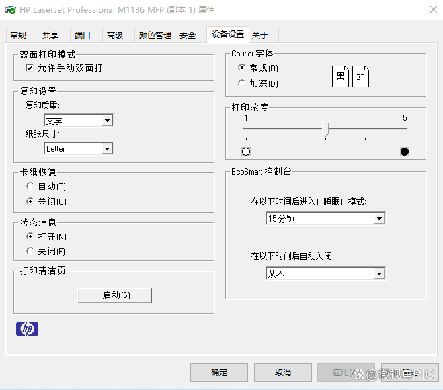Select 状态消息 关闭(F) option
The height and width of the screenshot is (390, 443).
pos(30,250)
